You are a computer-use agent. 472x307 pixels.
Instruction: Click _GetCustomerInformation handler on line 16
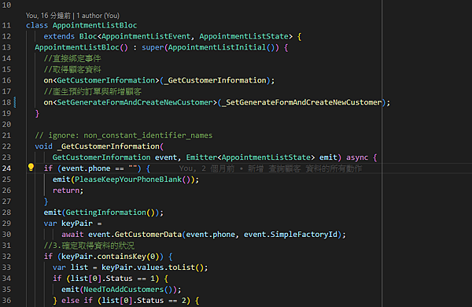click(215, 80)
